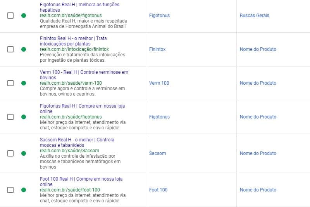The height and width of the screenshot is (207, 310).
Task: Select the Sacsom ad row checkbox
Action: pyautogui.click(x=10, y=153)
